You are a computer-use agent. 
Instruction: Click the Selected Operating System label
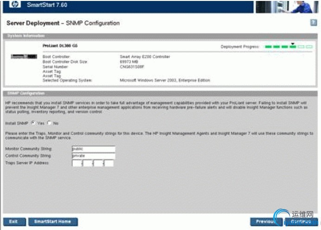67,80
